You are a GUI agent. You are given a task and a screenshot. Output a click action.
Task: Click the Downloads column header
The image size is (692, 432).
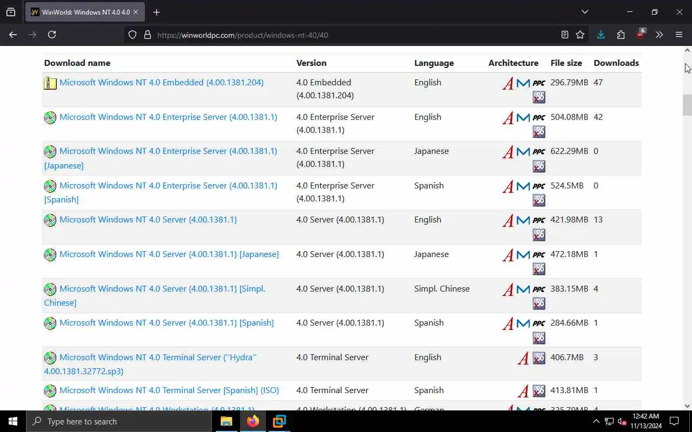tap(616, 63)
